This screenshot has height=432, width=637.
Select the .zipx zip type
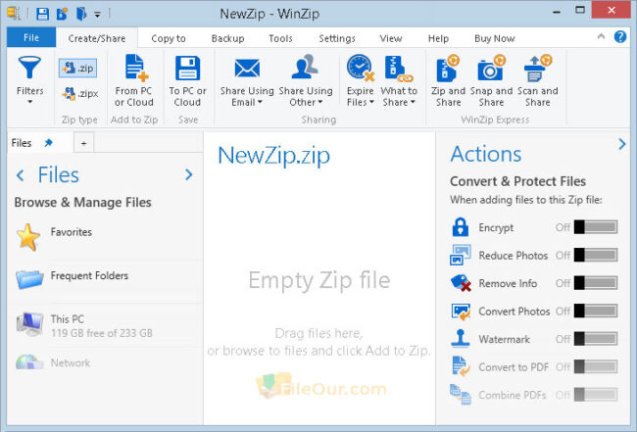[x=80, y=93]
